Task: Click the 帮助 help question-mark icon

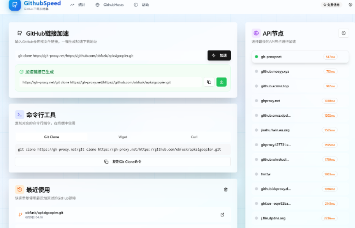Action: [x=136, y=5]
